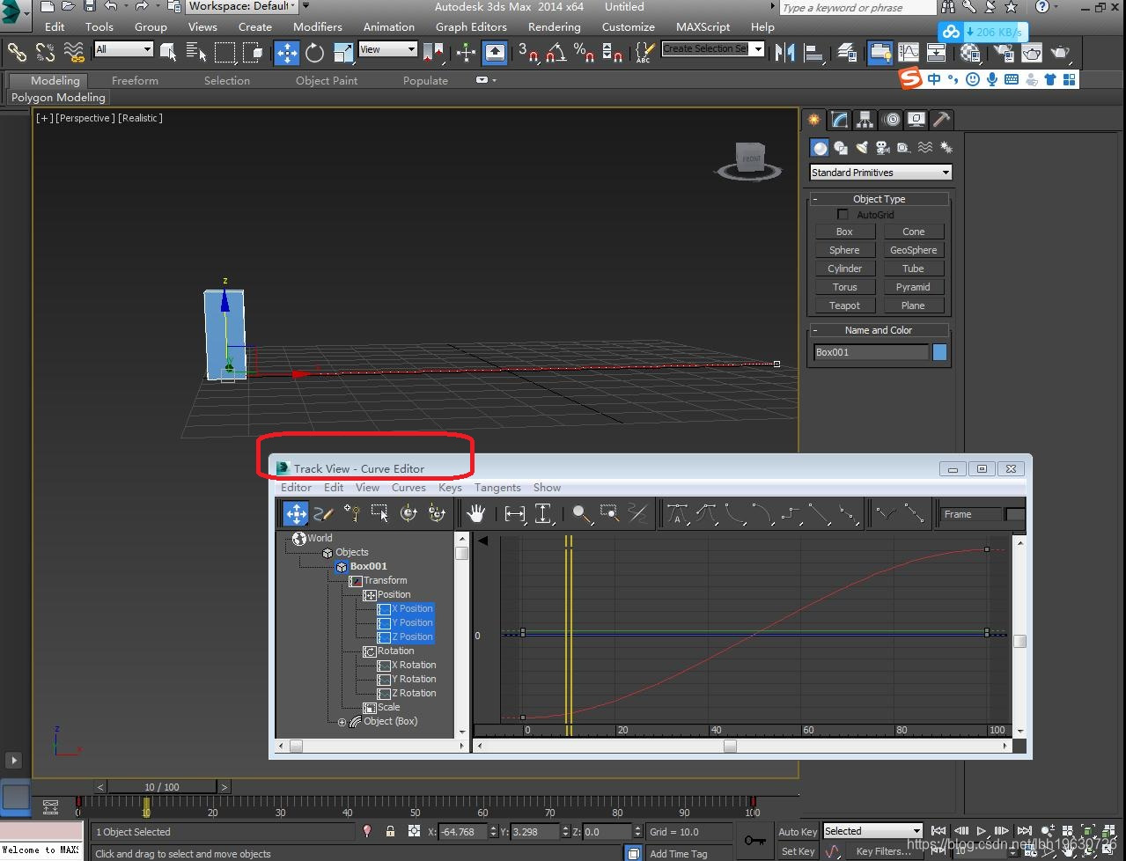The width and height of the screenshot is (1126, 861).
Task: Open the selection filter All dropdown
Action: [124, 49]
